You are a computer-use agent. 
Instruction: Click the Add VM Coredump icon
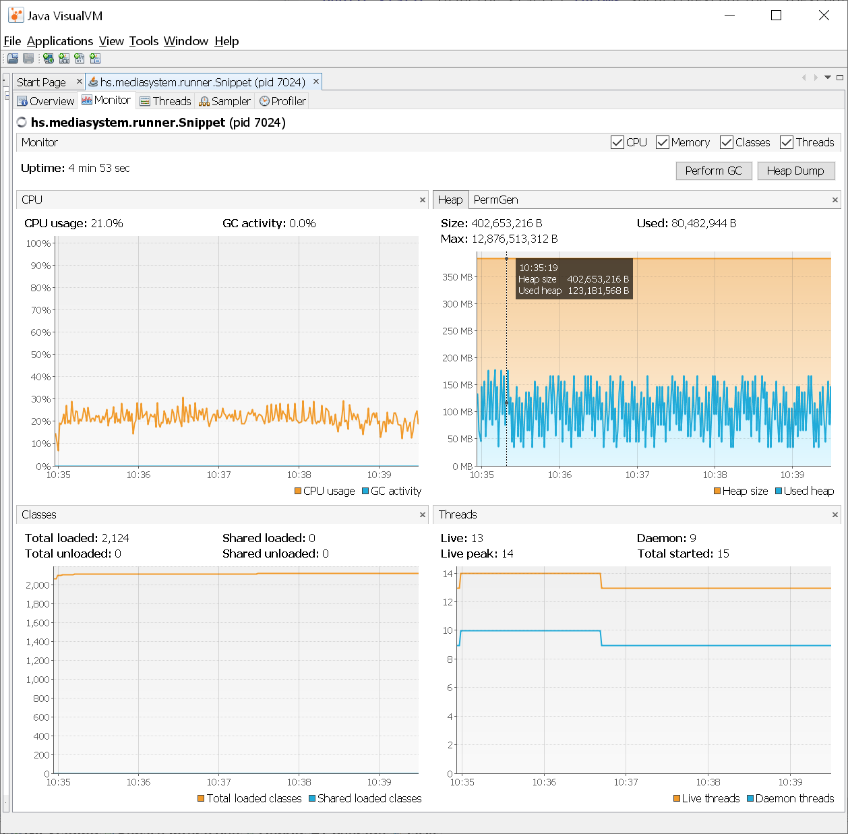click(x=80, y=59)
